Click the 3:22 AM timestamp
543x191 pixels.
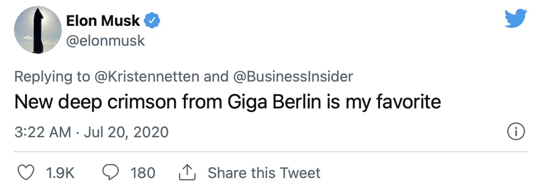(x=43, y=132)
